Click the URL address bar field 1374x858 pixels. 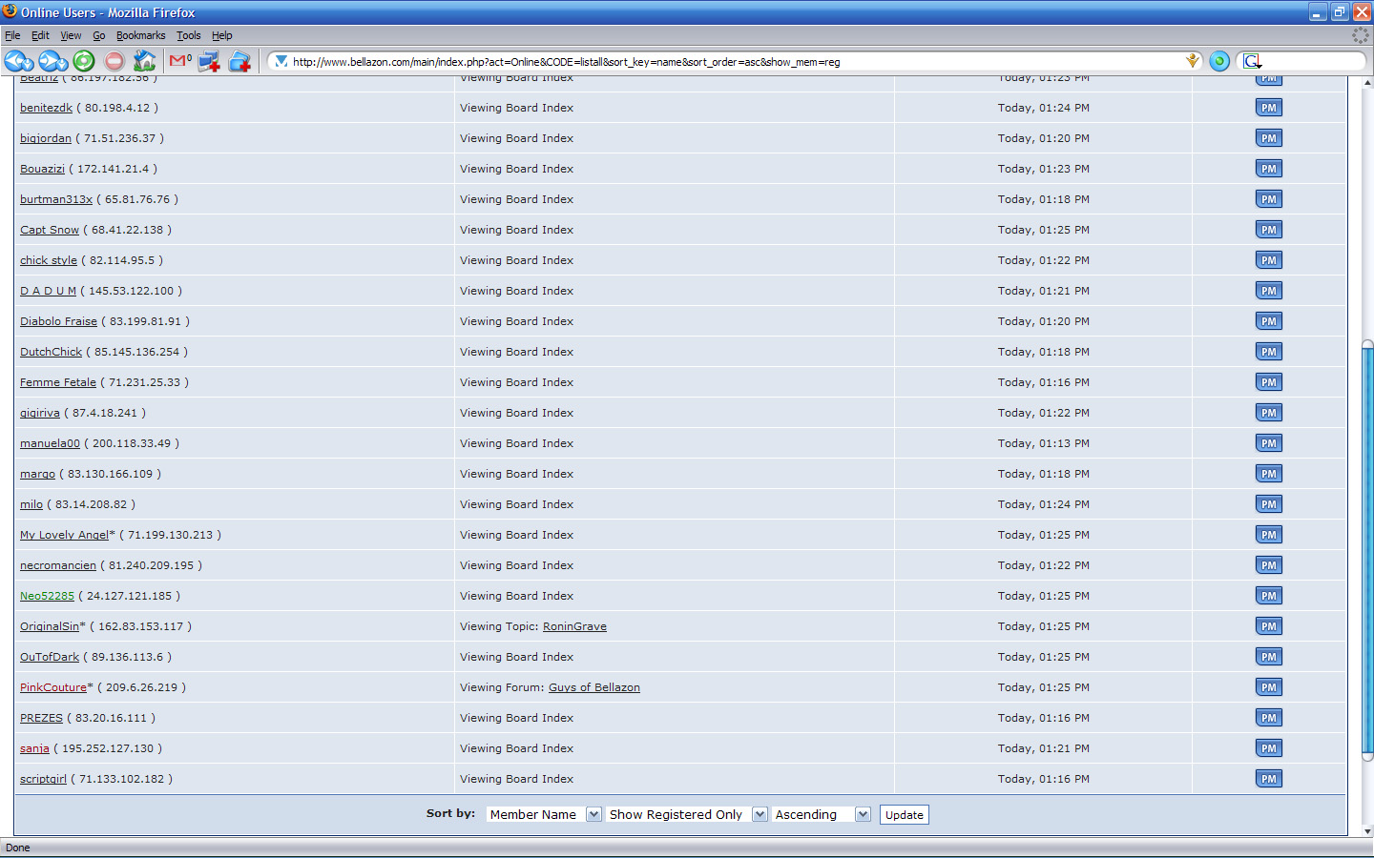click(x=725, y=62)
